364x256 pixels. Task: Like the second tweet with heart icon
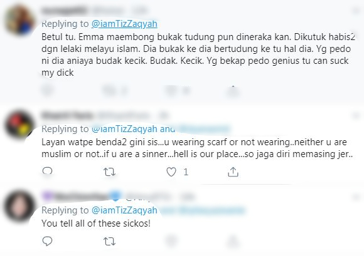click(x=171, y=172)
